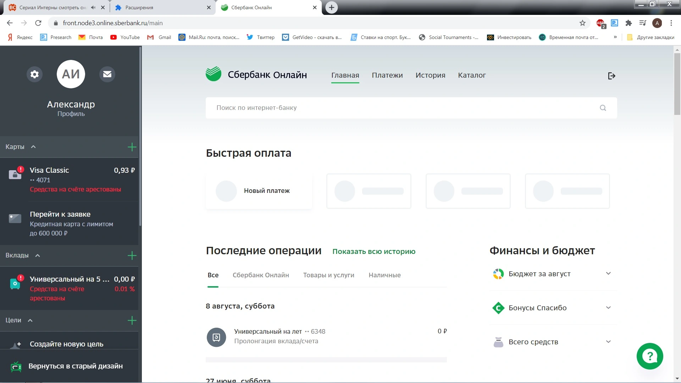The height and width of the screenshot is (383, 681).
Task: Click Создайте новую цель
Action: 67,344
